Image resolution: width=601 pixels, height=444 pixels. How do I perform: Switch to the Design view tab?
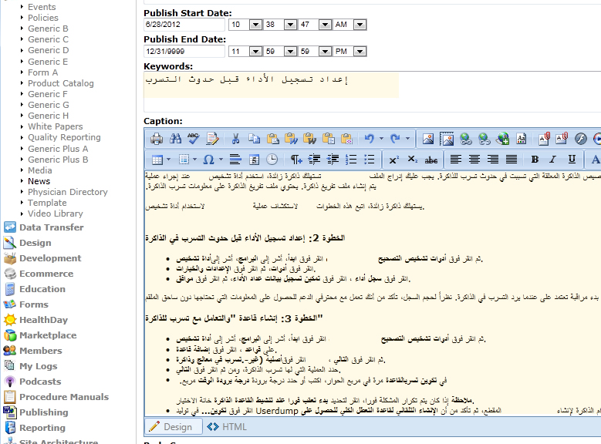click(x=170, y=426)
